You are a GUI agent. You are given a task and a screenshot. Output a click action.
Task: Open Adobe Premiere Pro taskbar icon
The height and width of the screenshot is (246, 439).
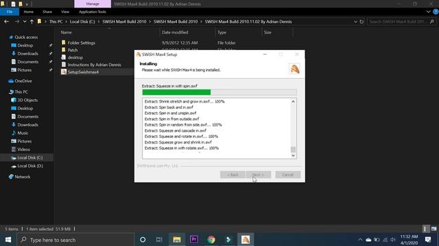coord(194,240)
